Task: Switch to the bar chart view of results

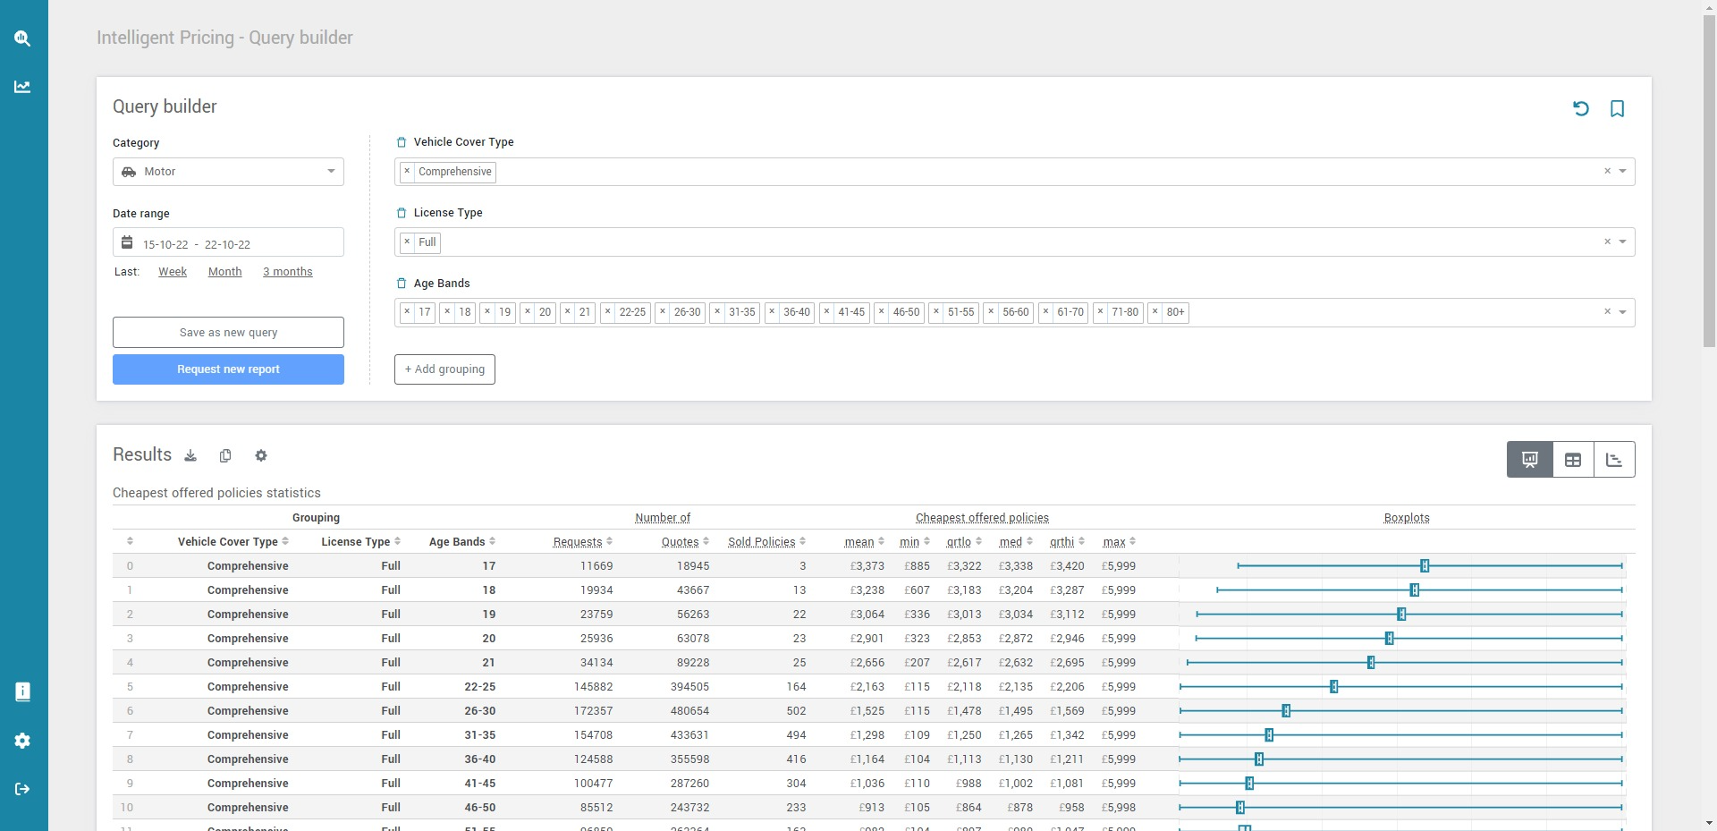Action: pos(1615,459)
